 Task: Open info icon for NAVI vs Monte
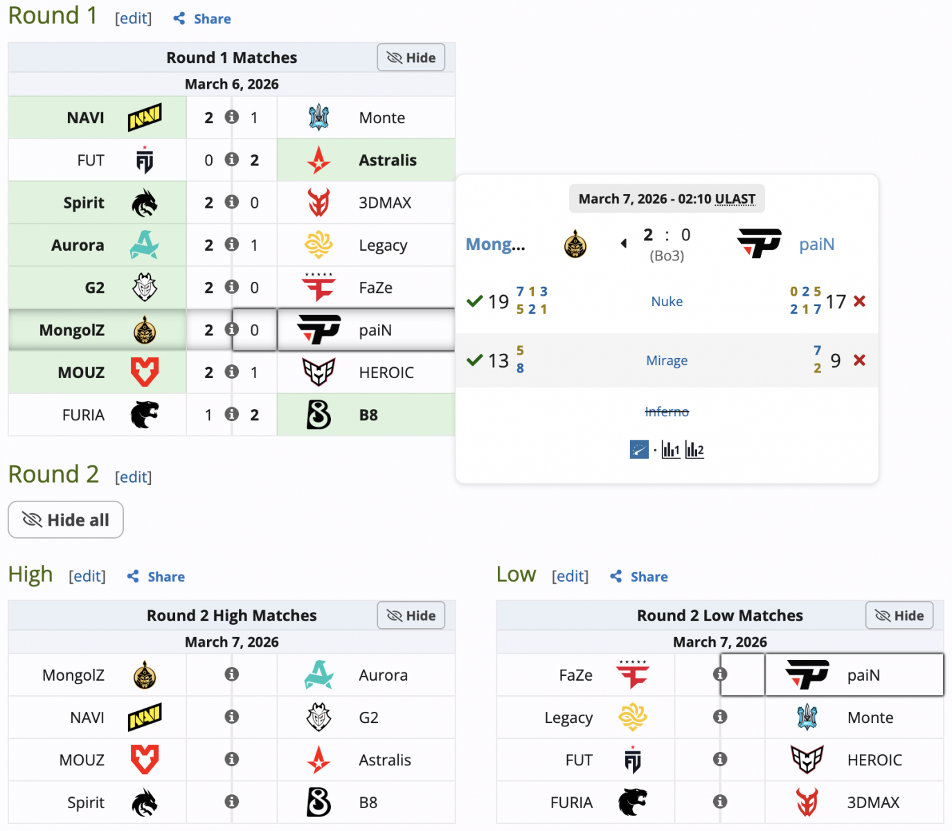tap(232, 117)
